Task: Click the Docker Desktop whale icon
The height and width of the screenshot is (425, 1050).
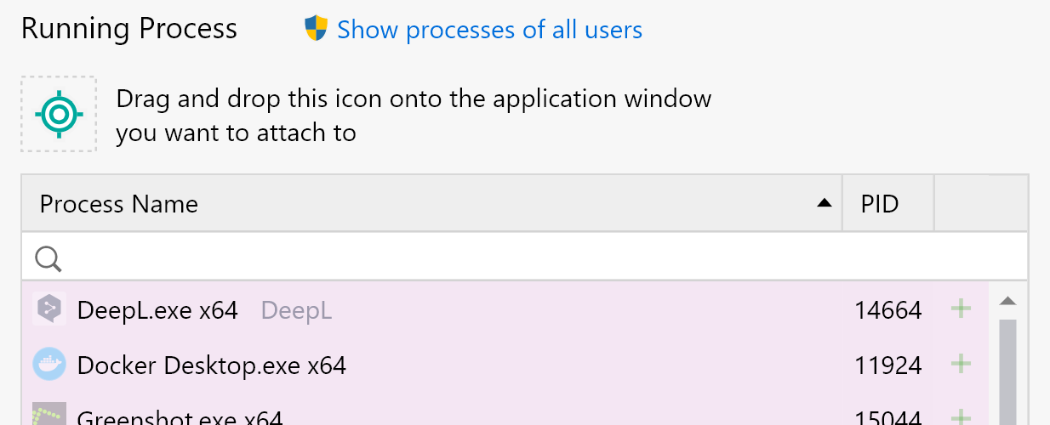Action: tap(49, 365)
